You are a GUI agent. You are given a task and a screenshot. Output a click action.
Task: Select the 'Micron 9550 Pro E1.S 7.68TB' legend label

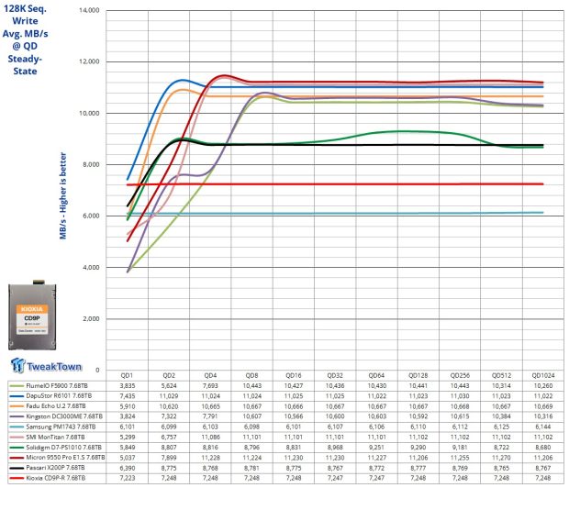[65, 458]
